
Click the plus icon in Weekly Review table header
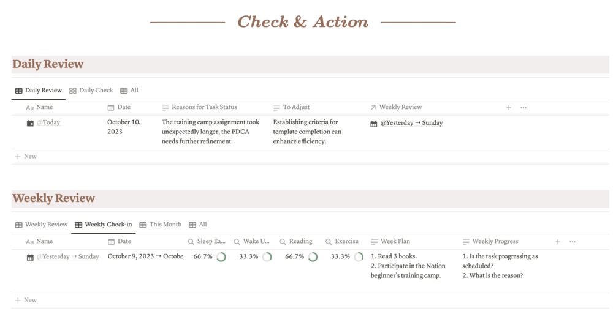(x=558, y=242)
